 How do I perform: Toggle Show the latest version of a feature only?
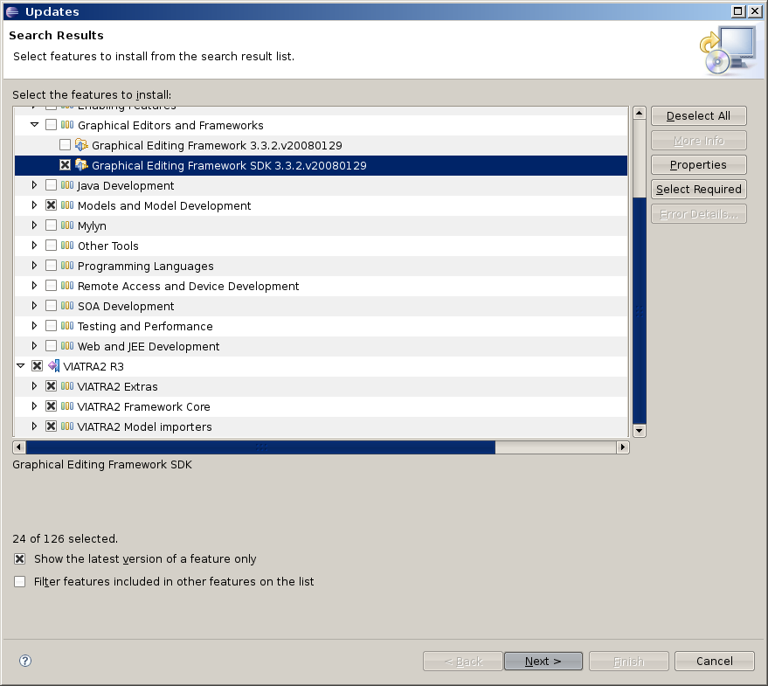point(19,558)
